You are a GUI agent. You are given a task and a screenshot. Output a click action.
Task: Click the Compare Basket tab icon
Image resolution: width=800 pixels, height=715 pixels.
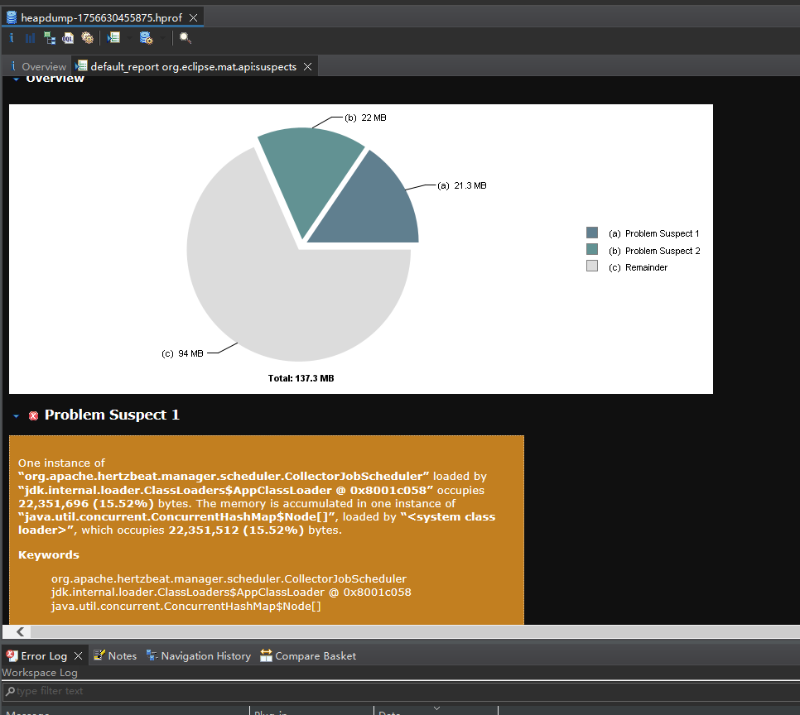point(266,655)
